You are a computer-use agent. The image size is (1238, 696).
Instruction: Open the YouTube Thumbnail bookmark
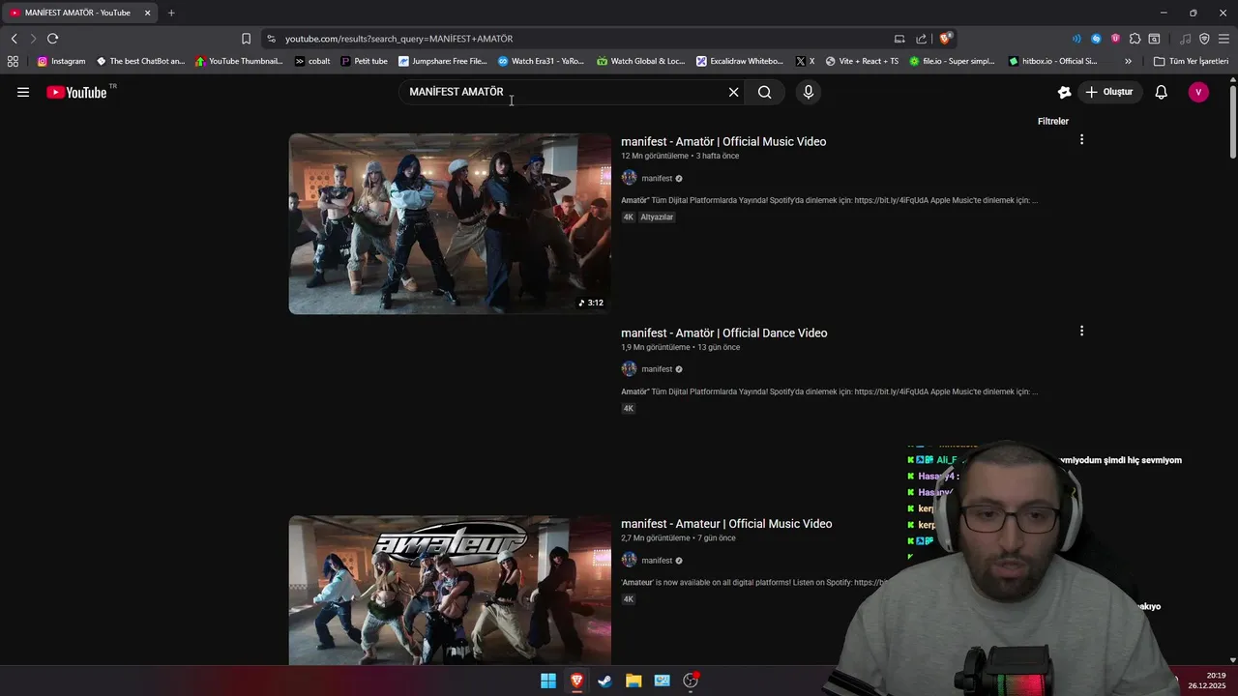(239, 61)
